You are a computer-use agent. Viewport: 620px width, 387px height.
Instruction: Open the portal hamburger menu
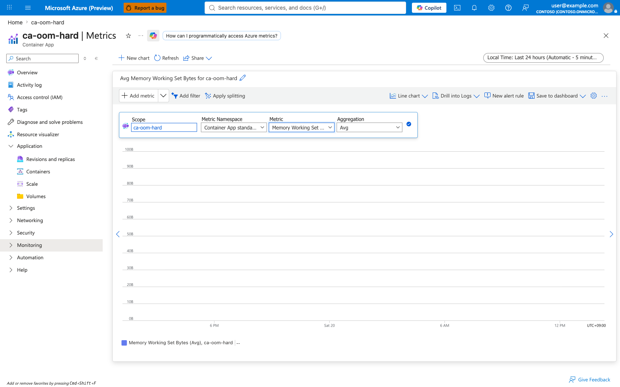28,8
